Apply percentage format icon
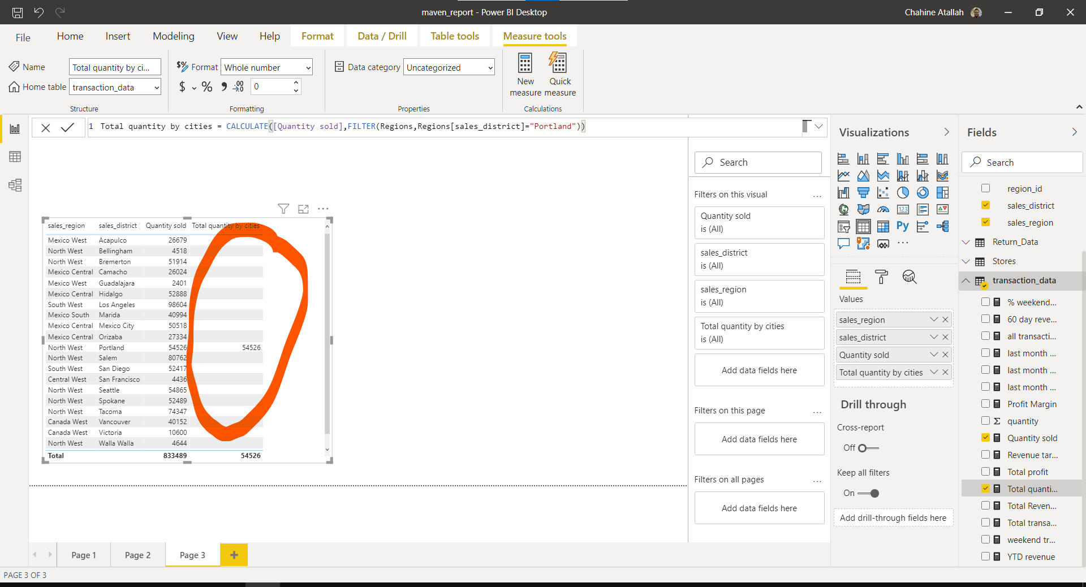The width and height of the screenshot is (1086, 587). click(x=207, y=87)
